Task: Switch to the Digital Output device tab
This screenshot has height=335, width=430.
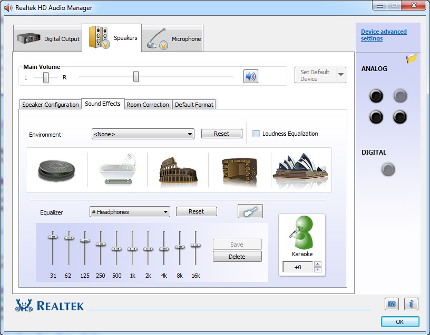Action: [48, 38]
